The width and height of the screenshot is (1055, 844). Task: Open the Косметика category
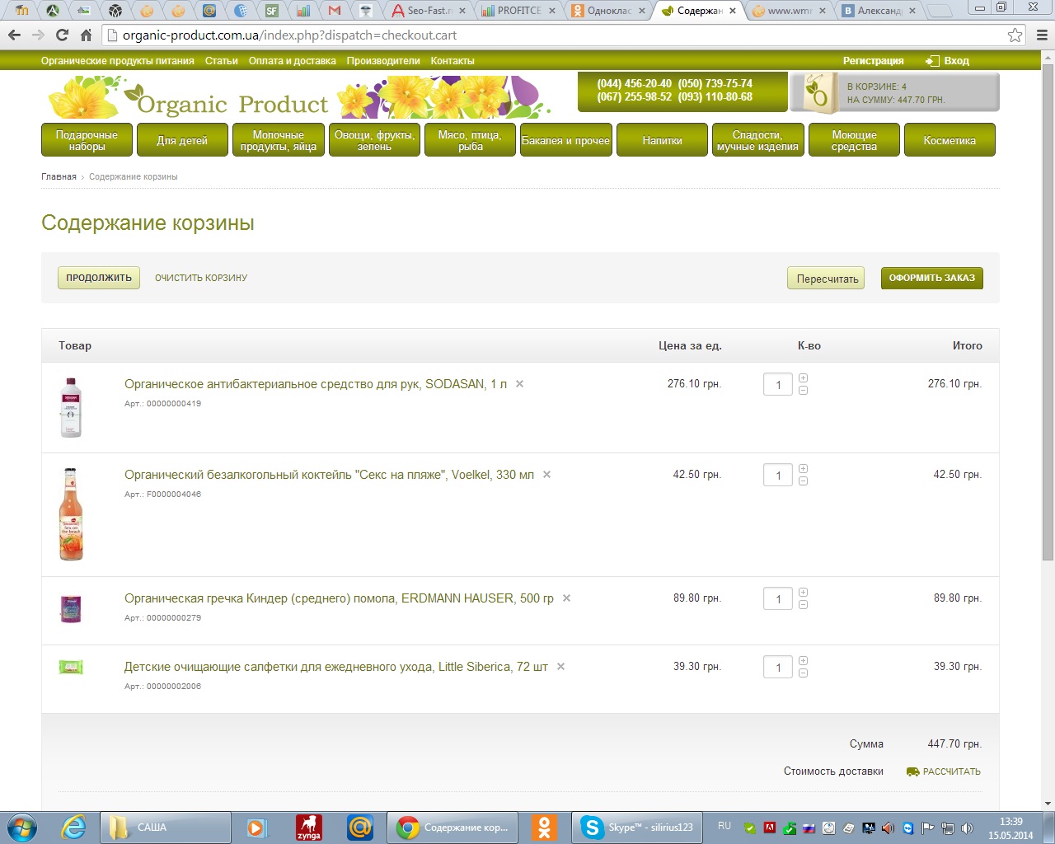(x=949, y=140)
